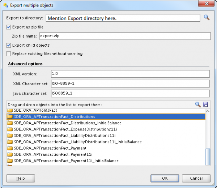Uncheck Export as zip file checkbox
The image size is (217, 188).
pos(9,27)
